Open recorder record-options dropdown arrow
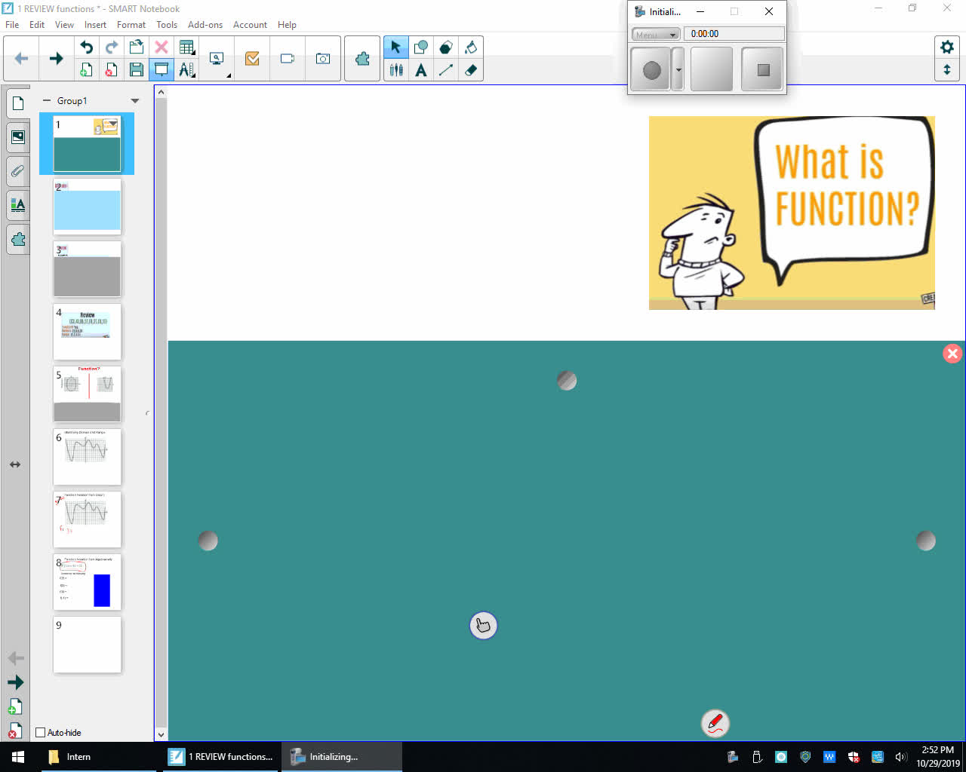The width and height of the screenshot is (966, 772). (x=678, y=70)
